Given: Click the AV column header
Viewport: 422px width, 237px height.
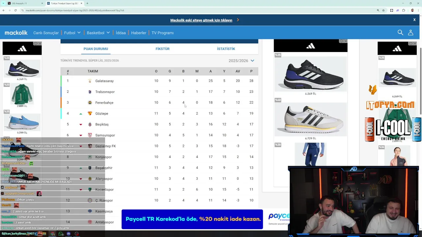Looking at the screenshot, I should (238, 71).
